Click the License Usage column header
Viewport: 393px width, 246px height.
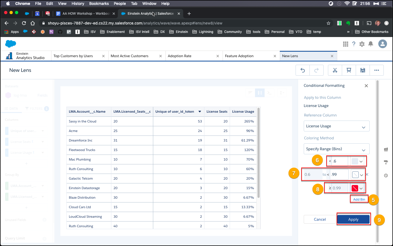click(243, 112)
